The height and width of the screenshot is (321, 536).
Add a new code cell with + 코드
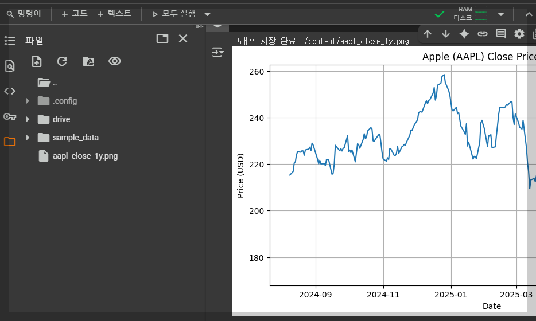(x=75, y=14)
